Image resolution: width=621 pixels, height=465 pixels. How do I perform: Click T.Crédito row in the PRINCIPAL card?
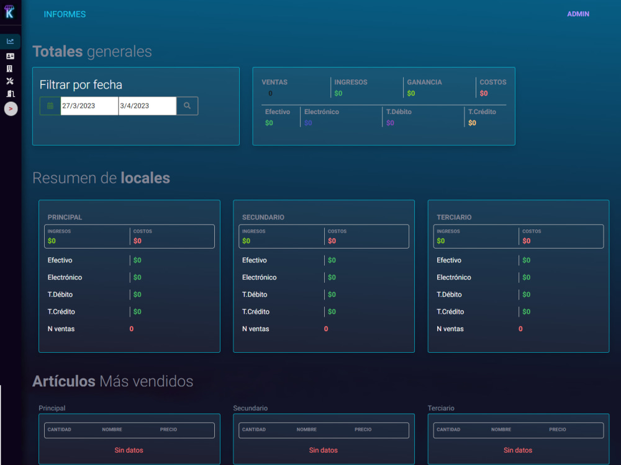[x=130, y=312]
